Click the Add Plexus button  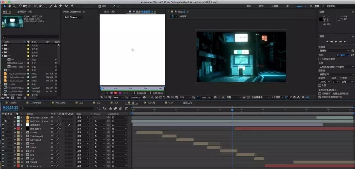(x=71, y=17)
